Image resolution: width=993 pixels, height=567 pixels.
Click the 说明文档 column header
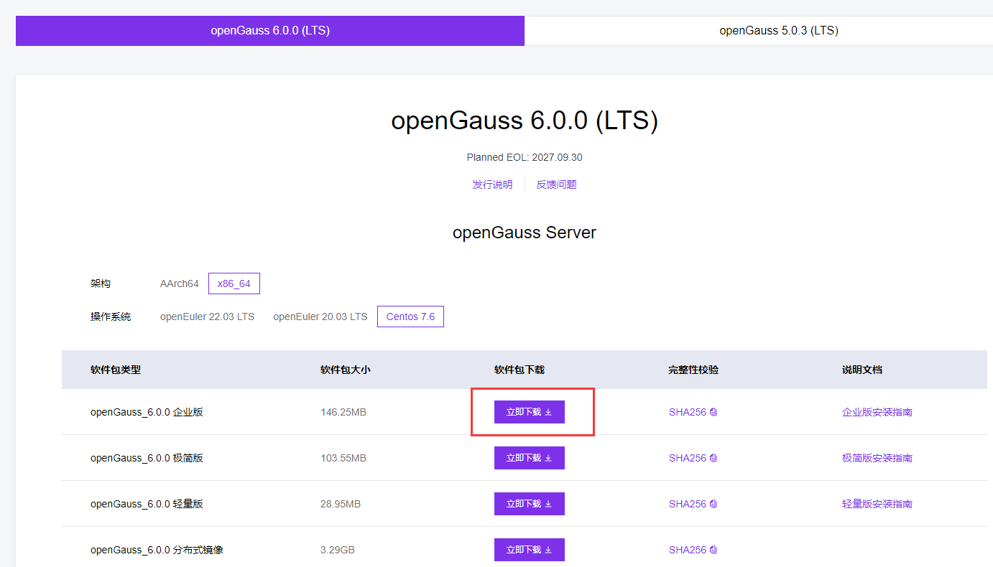click(x=862, y=370)
